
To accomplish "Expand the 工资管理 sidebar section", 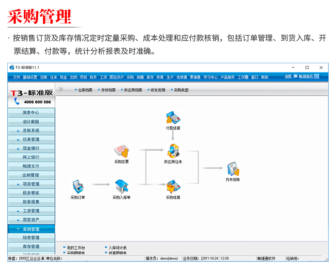I will (x=31, y=211).
